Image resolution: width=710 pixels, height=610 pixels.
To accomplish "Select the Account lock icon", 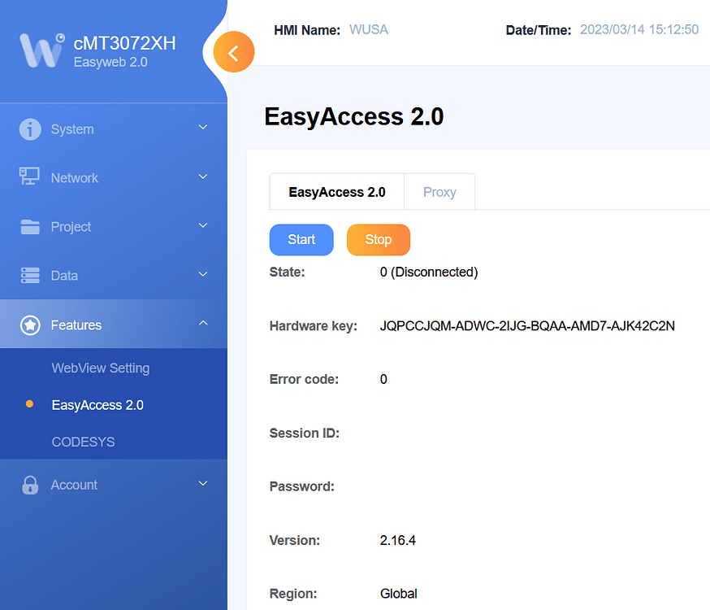I will 29,484.
